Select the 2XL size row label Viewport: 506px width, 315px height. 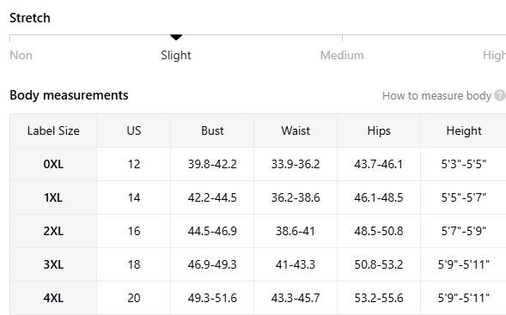click(53, 231)
